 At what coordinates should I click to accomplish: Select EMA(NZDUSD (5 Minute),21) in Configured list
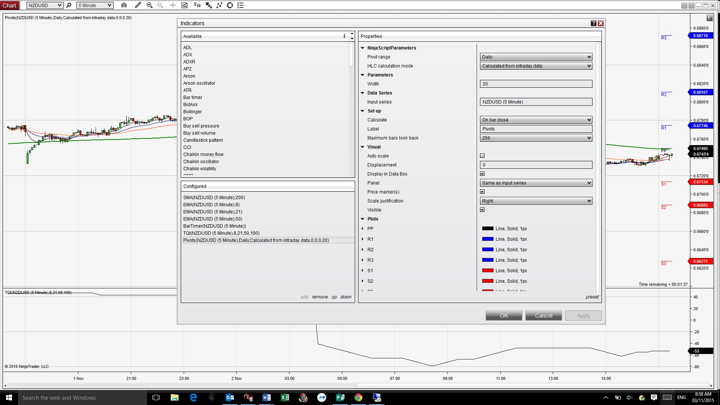pos(213,212)
